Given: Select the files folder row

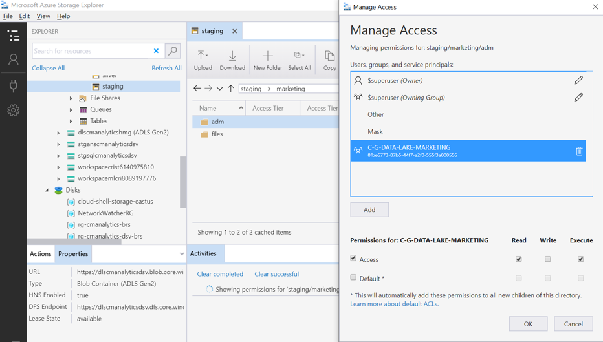Looking at the screenshot, I should click(265, 134).
